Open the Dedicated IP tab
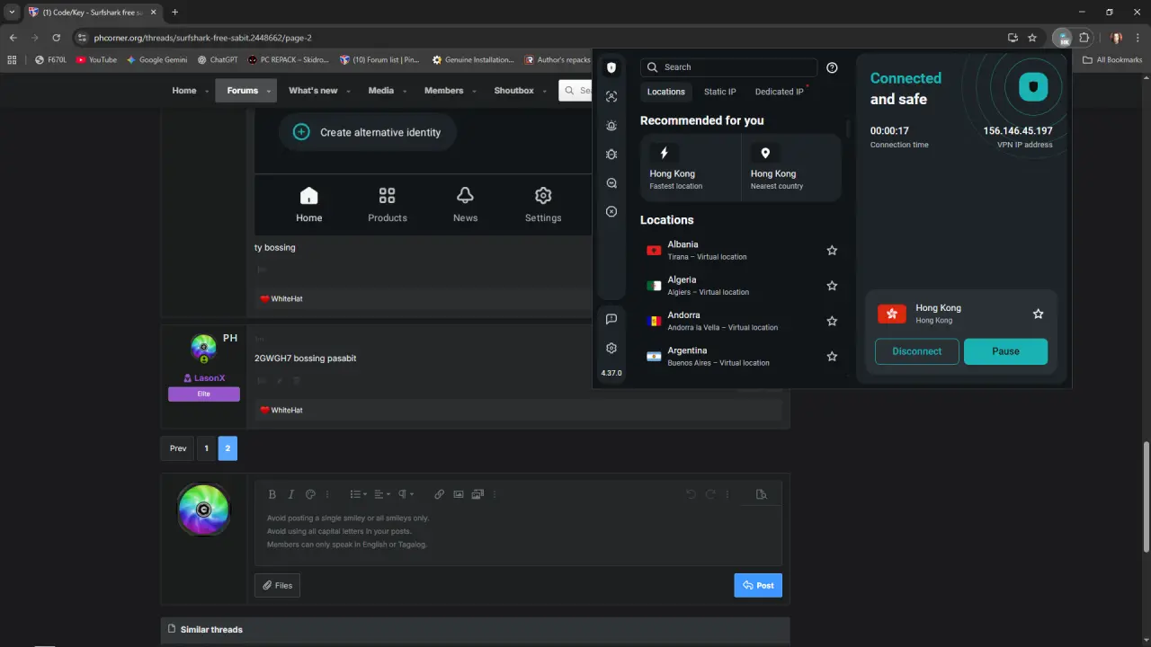 tap(780, 92)
